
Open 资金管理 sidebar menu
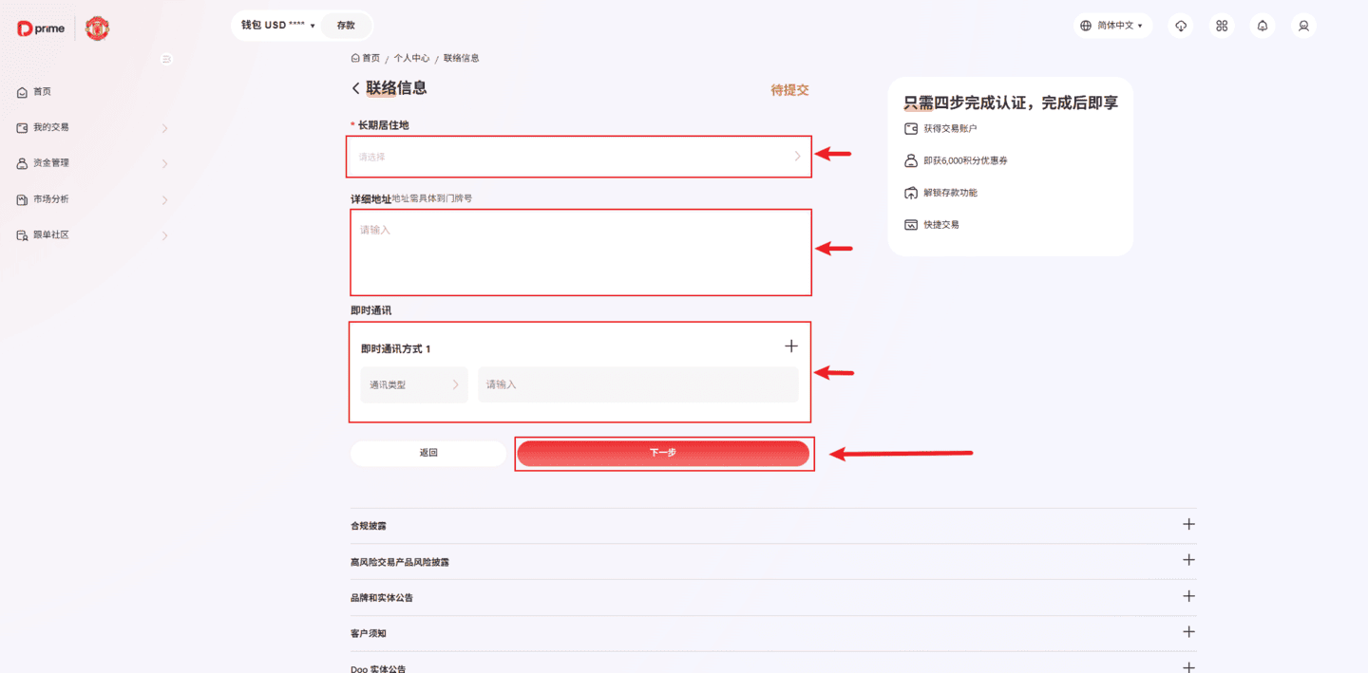click(x=51, y=163)
